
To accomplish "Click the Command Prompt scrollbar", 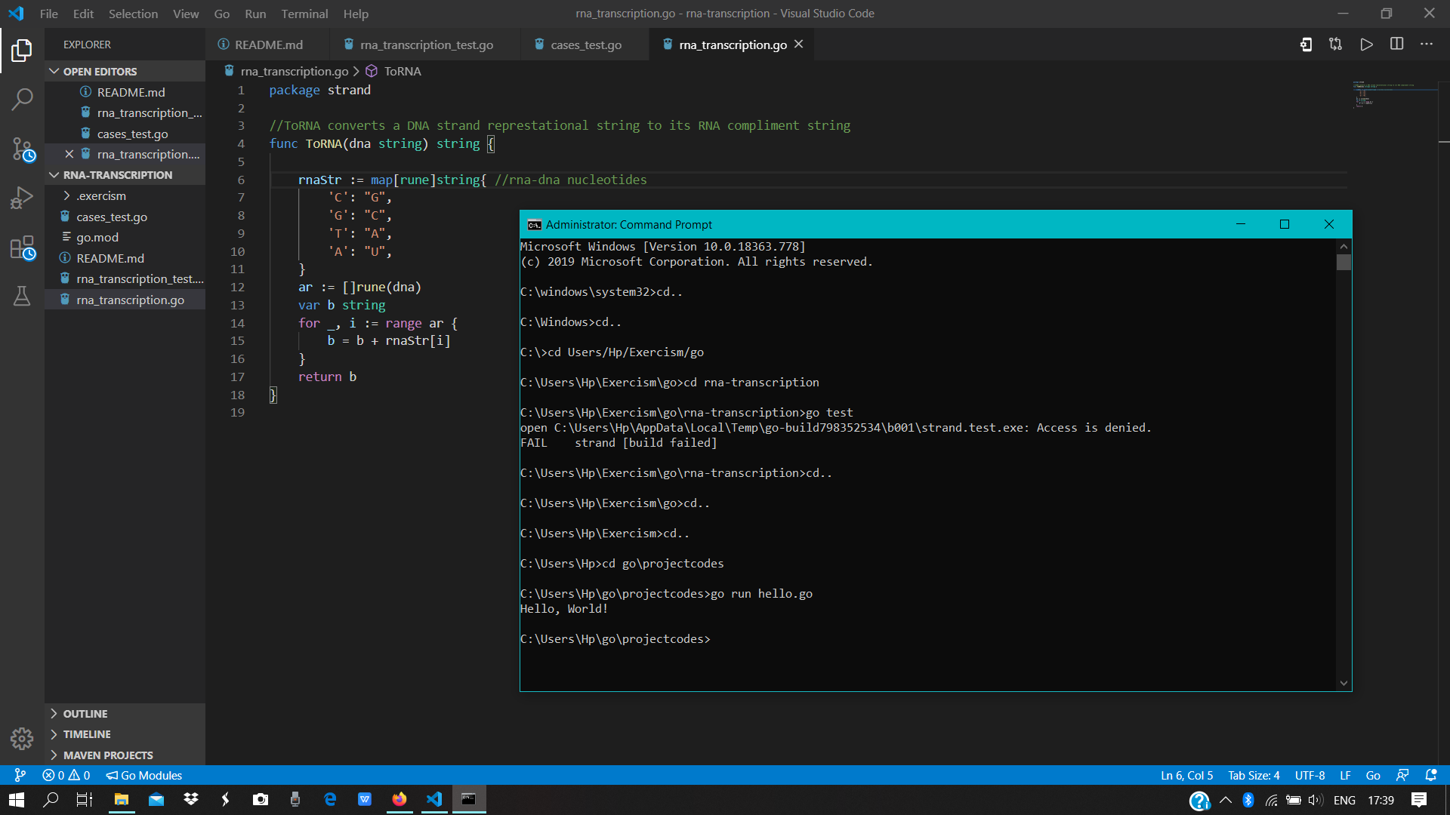I will point(1344,262).
